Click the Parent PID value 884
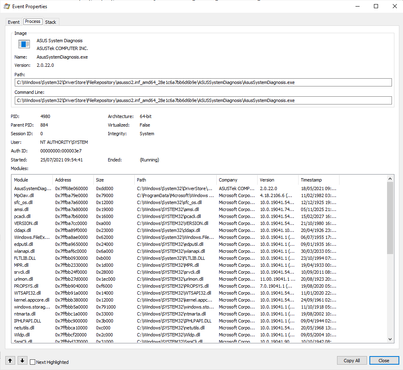This screenshot has height=370, width=403. [44, 125]
